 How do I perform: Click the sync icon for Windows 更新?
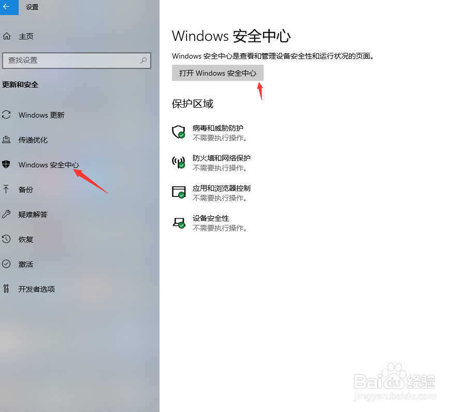pyautogui.click(x=6, y=115)
